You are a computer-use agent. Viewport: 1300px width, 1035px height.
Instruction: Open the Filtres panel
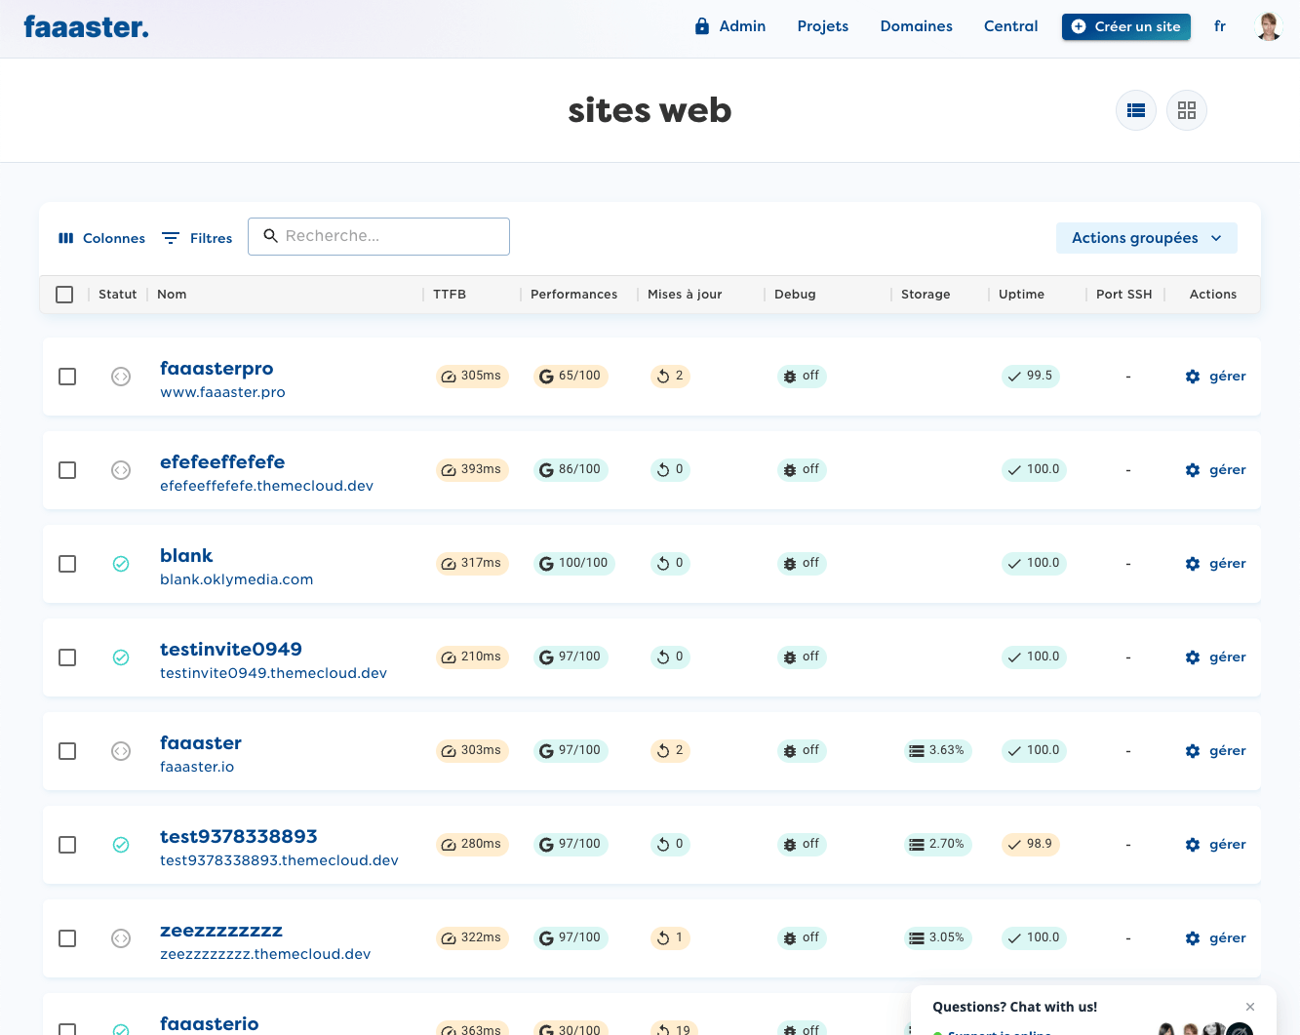[x=197, y=238]
